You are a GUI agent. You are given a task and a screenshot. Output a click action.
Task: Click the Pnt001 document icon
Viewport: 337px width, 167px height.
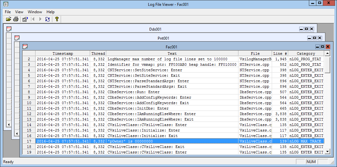coord(17,38)
